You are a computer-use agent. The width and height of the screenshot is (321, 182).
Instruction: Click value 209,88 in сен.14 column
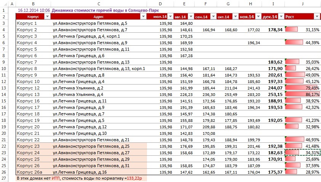click(x=209, y=127)
